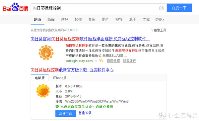Image resolution: width=199 pixels, height=121 pixels.
Task: Click the sunlogin.oray.com/ green URL
Action: tap(80, 61)
